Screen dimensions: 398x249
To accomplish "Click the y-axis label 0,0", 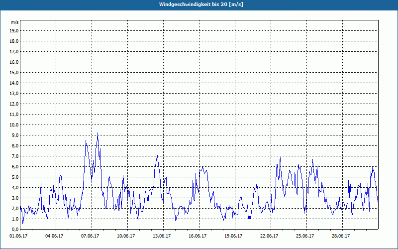I will [15, 229].
